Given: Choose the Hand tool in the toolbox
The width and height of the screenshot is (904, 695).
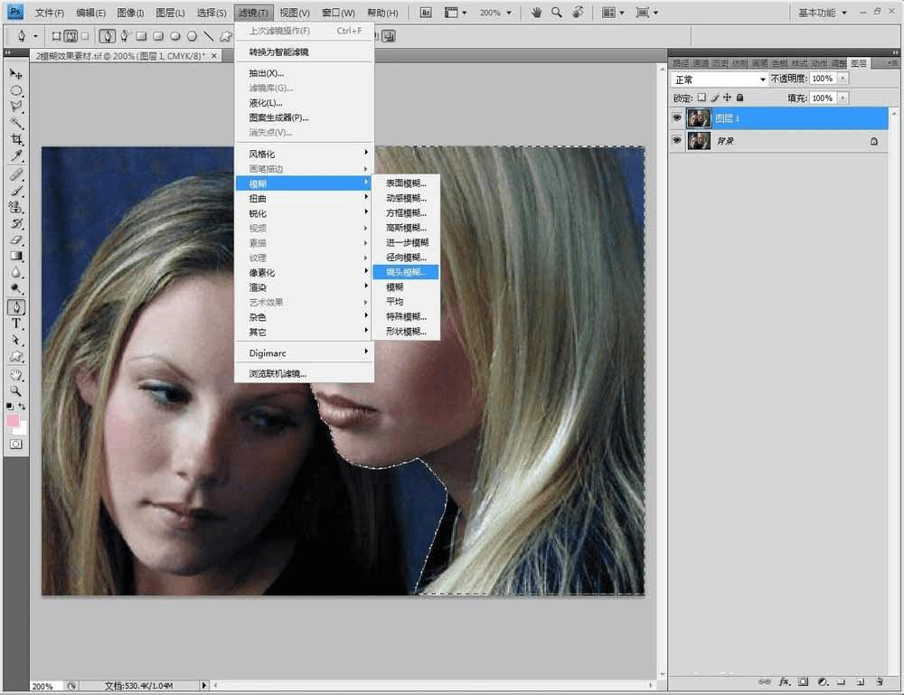Looking at the screenshot, I should coord(16,375).
